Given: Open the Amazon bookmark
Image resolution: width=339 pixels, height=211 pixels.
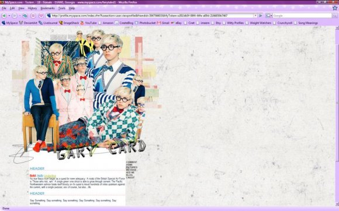Looking at the screenshot, I should 106,23.
